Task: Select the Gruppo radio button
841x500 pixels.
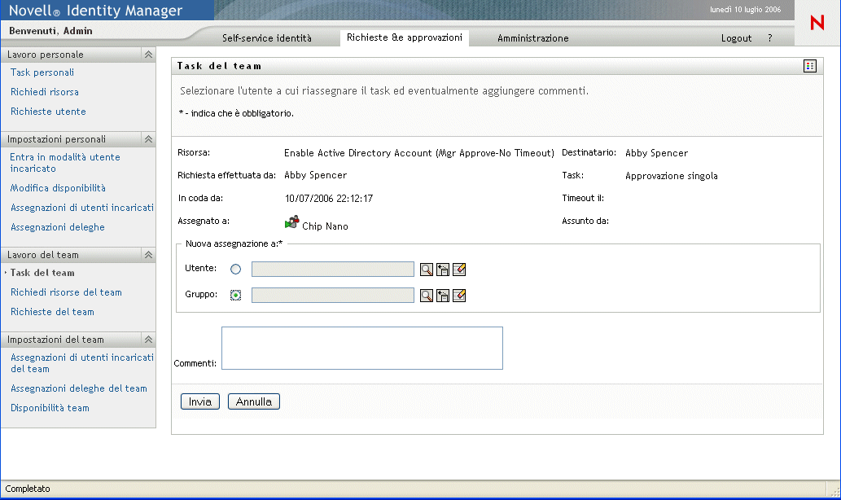Action: pyautogui.click(x=235, y=295)
